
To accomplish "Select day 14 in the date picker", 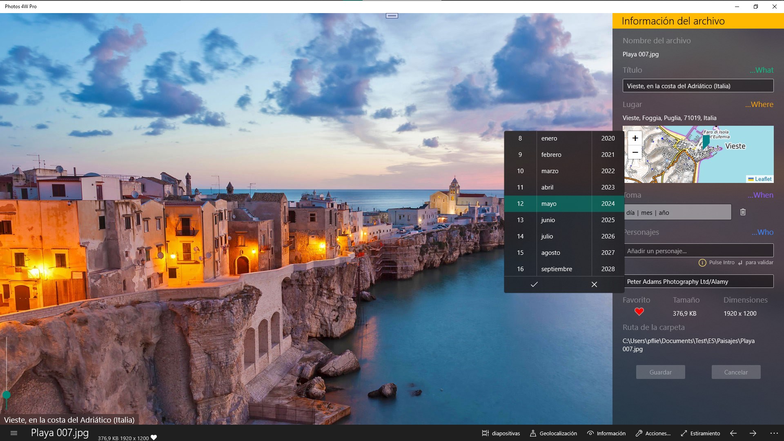I will [x=520, y=236].
